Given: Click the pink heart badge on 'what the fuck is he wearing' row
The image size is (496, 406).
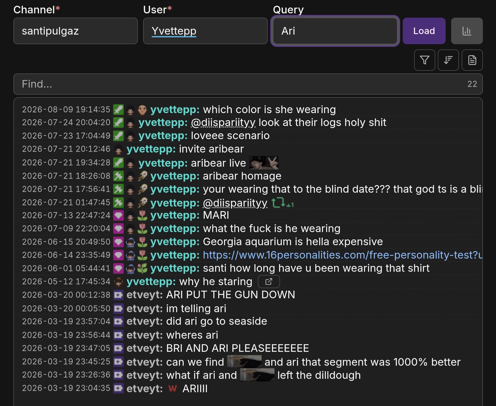Looking at the screenshot, I should [118, 229].
